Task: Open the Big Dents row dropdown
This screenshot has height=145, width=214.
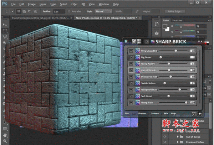Action: 131,57
